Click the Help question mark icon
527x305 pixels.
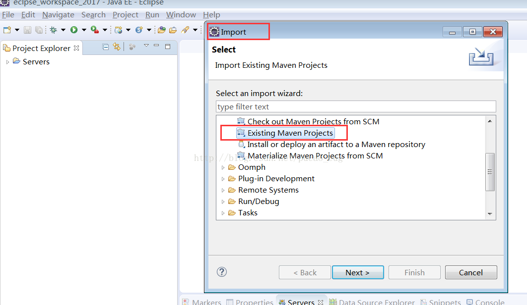point(222,272)
